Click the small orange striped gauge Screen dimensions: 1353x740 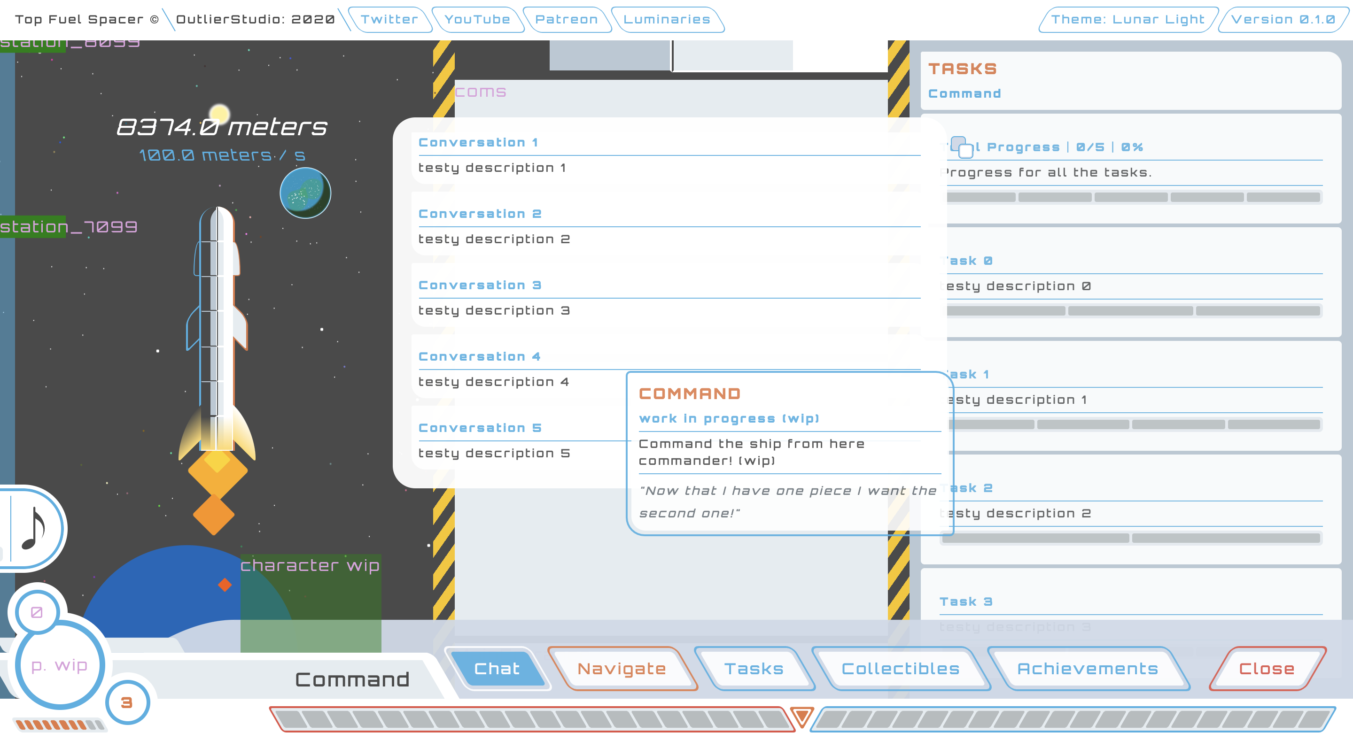tap(59, 725)
